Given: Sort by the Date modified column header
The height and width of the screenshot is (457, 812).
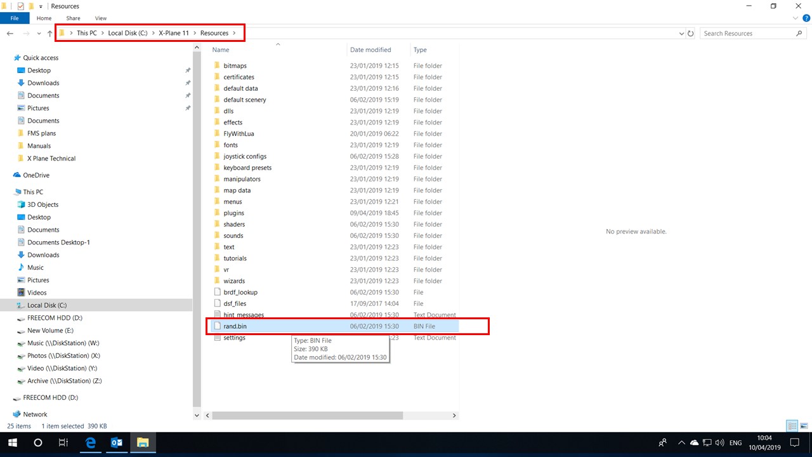Looking at the screenshot, I should click(370, 50).
